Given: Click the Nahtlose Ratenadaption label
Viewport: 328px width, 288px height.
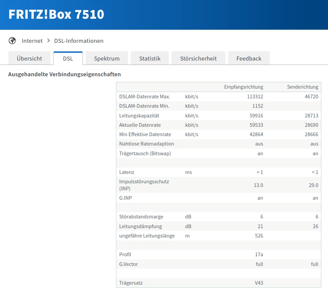Looking at the screenshot, I should coord(146,144).
